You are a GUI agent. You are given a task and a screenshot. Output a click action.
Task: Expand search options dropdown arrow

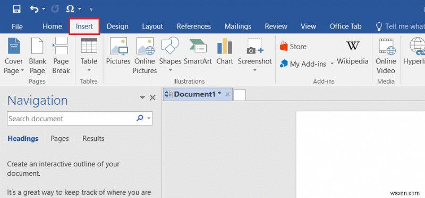[x=149, y=118]
